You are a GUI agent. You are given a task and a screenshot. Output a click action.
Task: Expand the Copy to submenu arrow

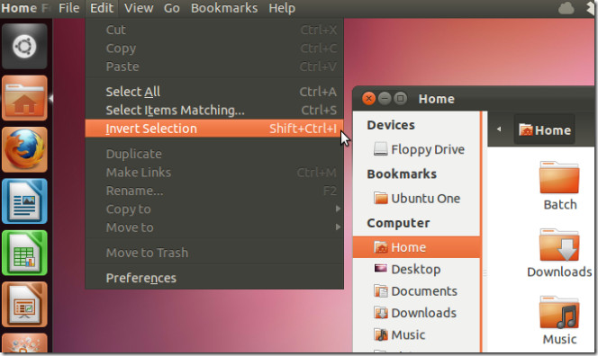pyautogui.click(x=338, y=209)
